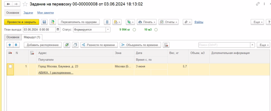Click the document list icon before create-based-on

coord(107,22)
